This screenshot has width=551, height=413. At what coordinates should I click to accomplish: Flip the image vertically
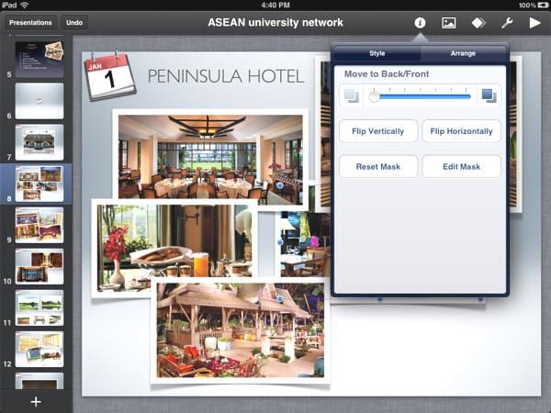tap(378, 131)
